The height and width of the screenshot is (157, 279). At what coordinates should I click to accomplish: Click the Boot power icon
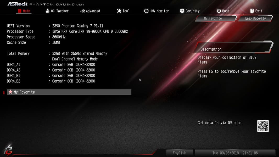tap(219, 11)
